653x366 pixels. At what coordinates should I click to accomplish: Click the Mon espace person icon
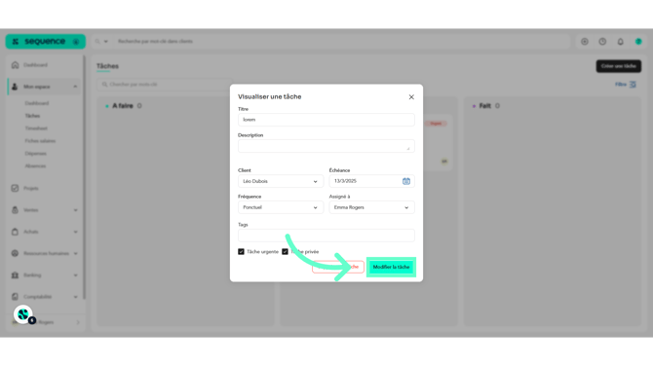15,87
